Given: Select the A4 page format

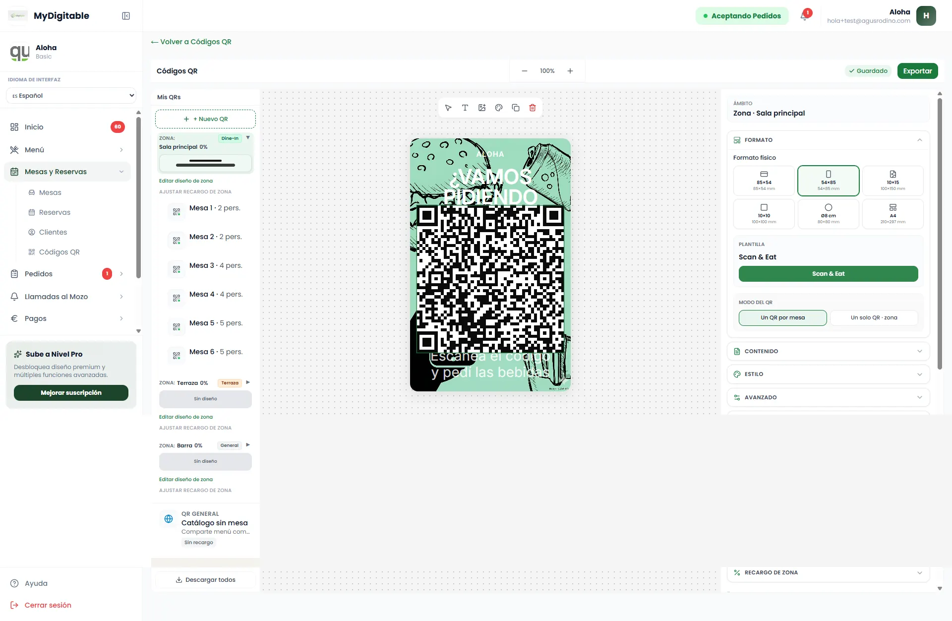Looking at the screenshot, I should (893, 214).
